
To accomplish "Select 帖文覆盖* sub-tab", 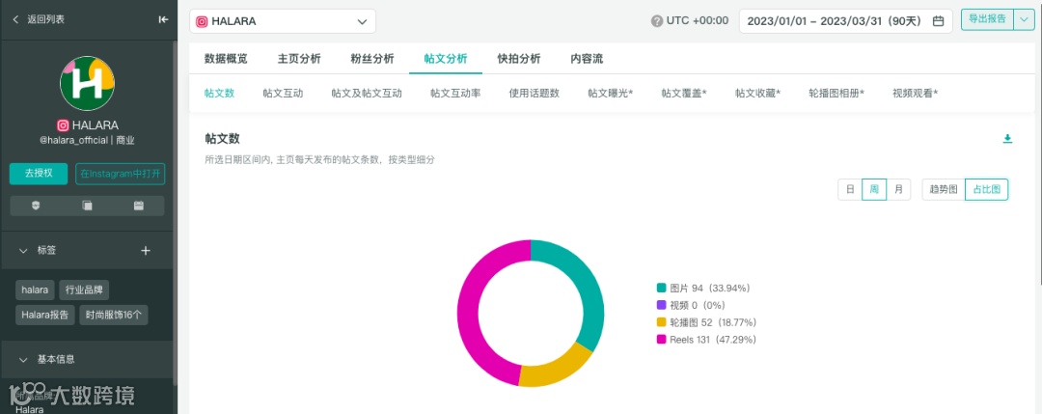I will 684,93.
